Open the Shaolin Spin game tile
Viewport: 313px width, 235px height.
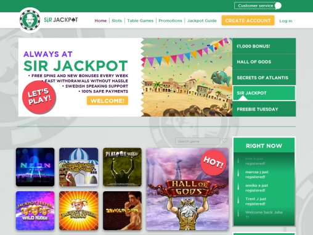point(122,210)
